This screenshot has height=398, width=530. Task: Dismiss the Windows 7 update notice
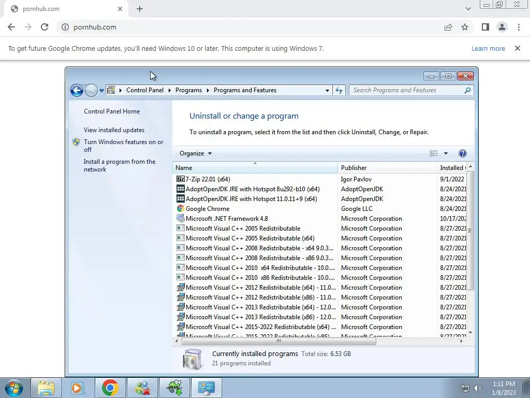click(517, 48)
